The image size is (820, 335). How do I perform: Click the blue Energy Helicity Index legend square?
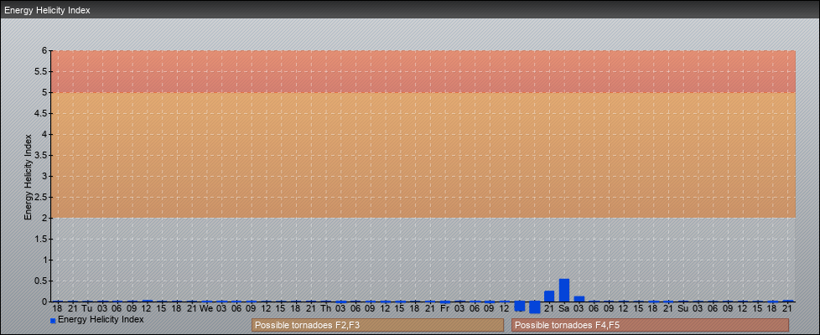(x=53, y=321)
